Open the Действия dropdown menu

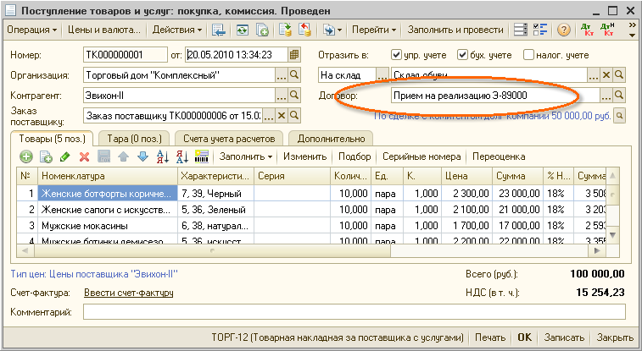(177, 30)
